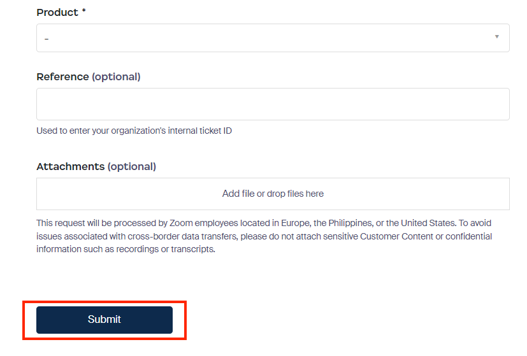
Task: Click the internal ticket ID helper text
Action: 134,131
